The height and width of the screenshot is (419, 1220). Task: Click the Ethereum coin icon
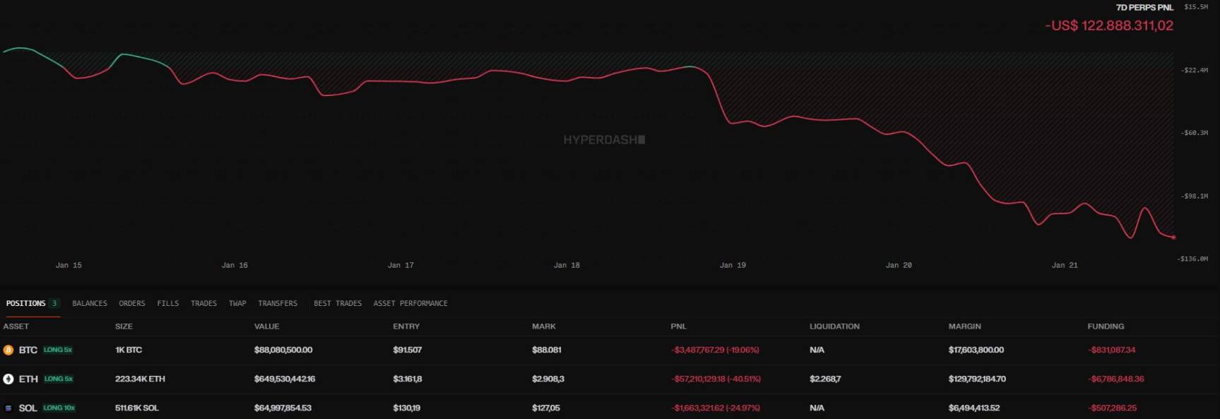(x=8, y=379)
